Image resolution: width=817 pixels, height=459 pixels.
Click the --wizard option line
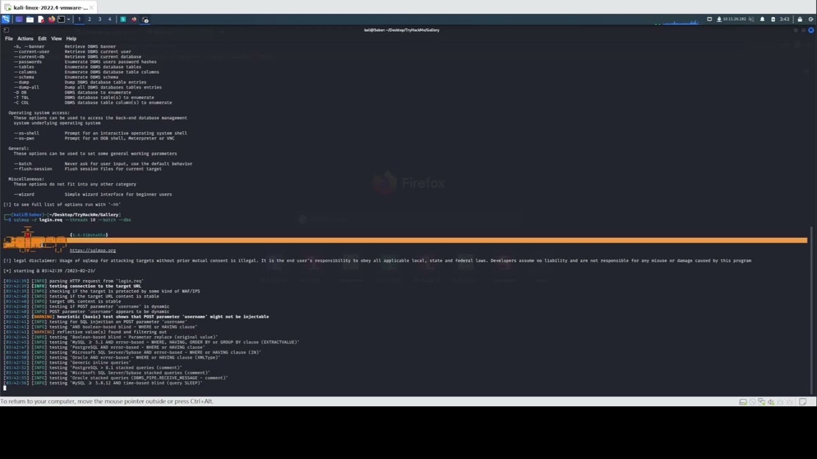(x=93, y=194)
